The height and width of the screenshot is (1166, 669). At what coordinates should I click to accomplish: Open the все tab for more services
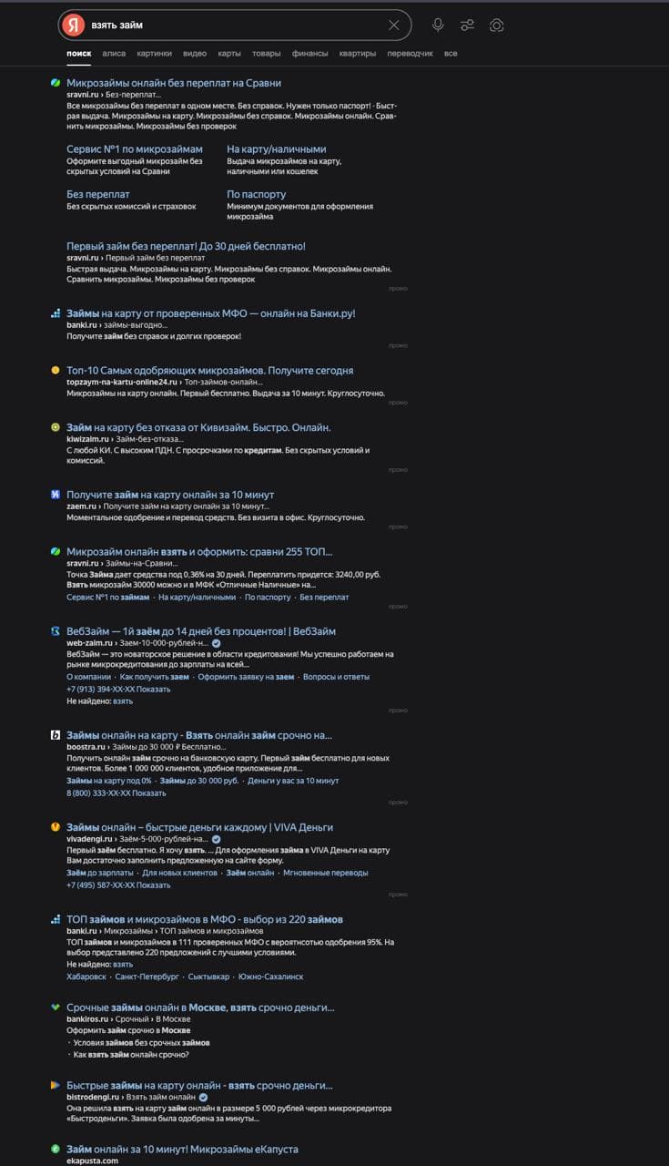click(x=451, y=54)
